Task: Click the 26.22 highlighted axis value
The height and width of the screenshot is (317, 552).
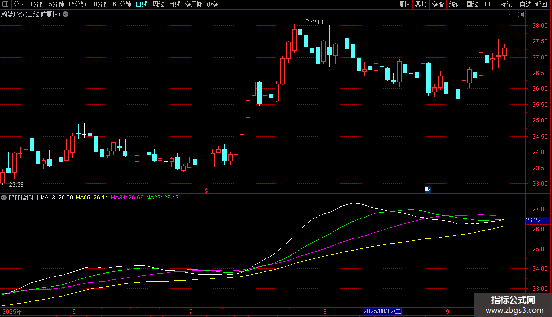Action: pos(537,220)
